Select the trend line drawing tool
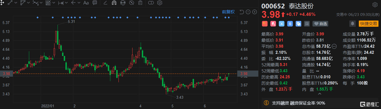381x109 pixels. (10, 3)
